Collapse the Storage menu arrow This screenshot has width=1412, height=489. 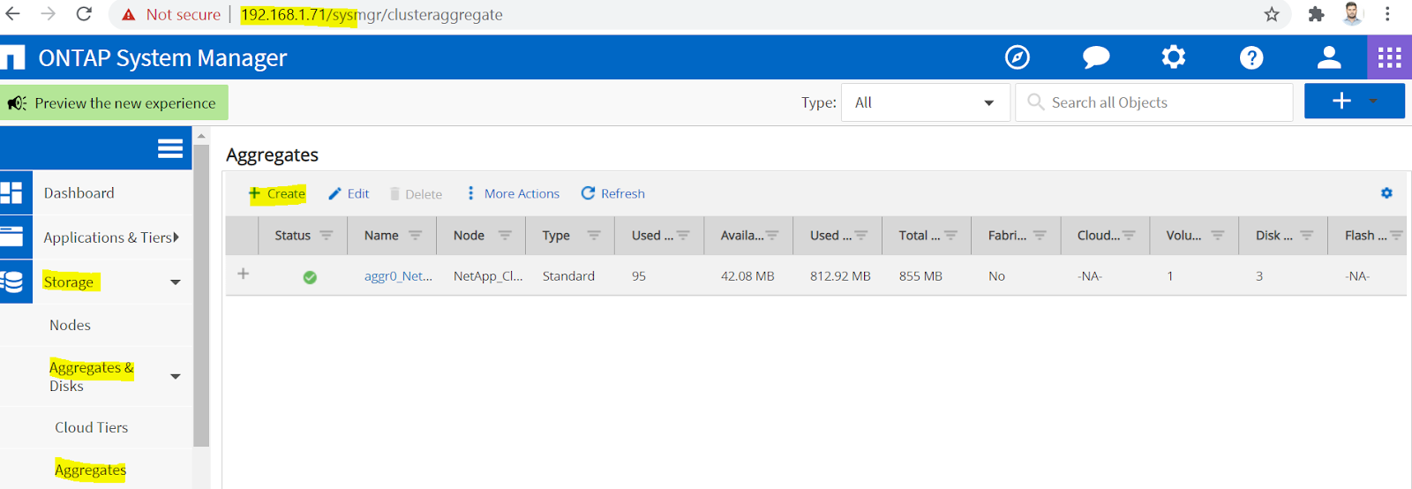[x=176, y=282]
